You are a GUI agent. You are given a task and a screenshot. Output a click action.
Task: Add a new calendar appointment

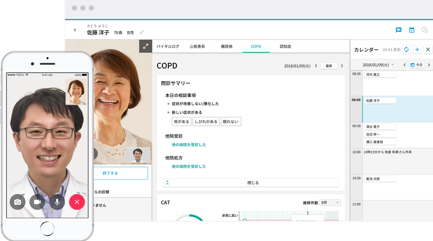click(x=417, y=50)
